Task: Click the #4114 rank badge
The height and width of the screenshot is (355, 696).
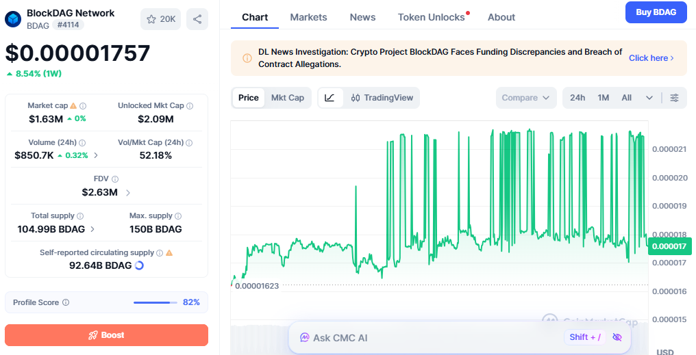Action: [x=68, y=25]
